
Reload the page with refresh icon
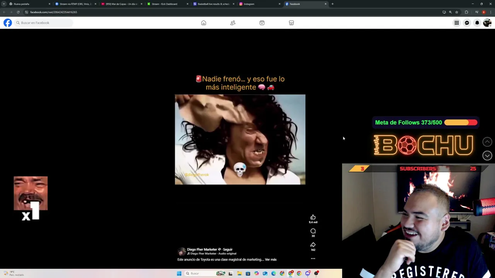click(18, 12)
